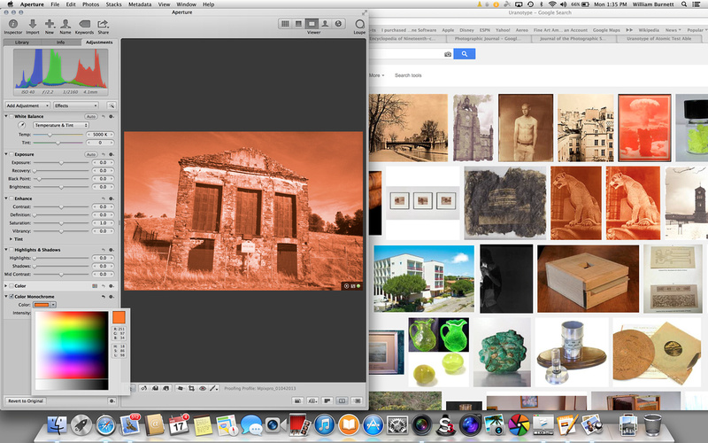Click the Temp slider handle
This screenshot has width=708, height=443.
[x=50, y=135]
